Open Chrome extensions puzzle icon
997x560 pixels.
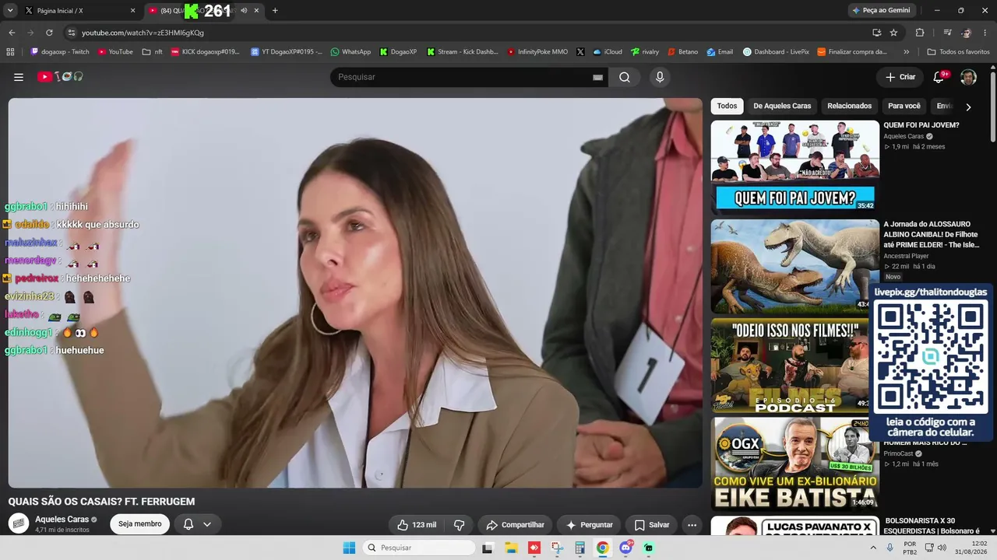[920, 33]
